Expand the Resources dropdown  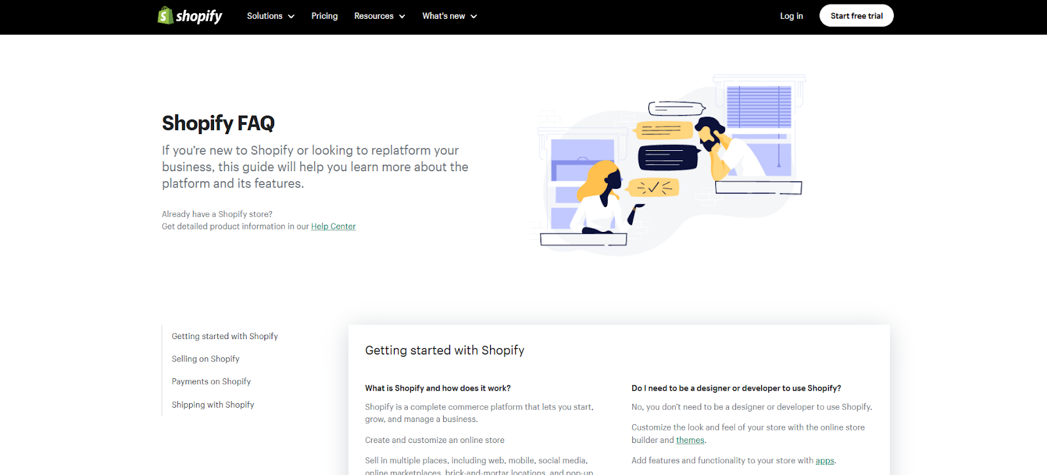[x=380, y=16]
